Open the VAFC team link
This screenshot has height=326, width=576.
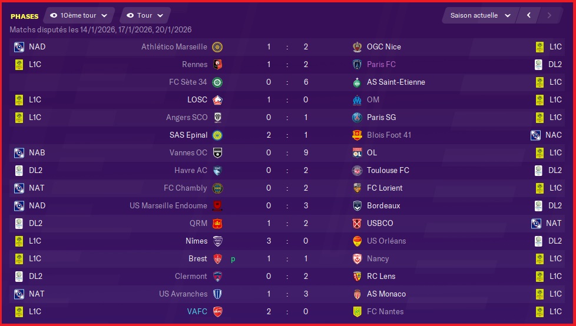197,312
